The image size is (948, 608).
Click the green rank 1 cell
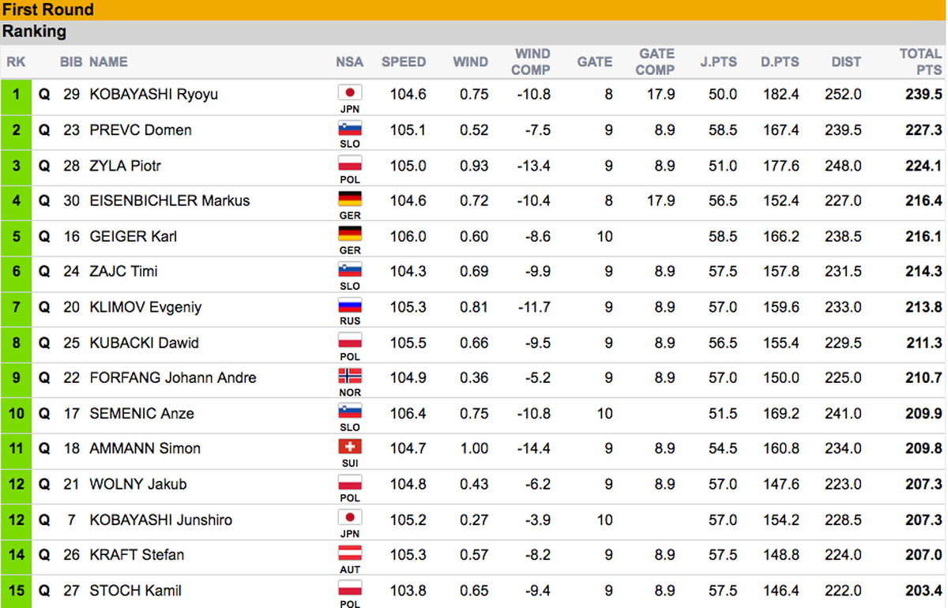tap(16, 94)
